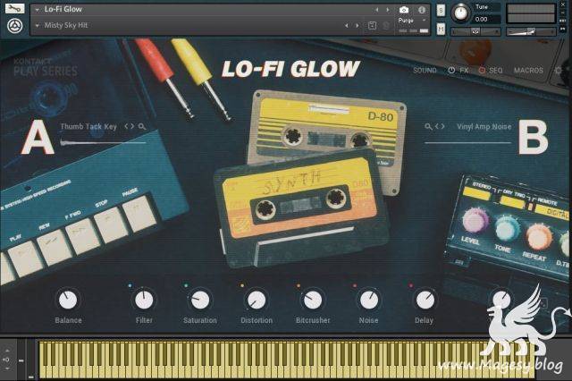The image size is (572, 381).
Task: Click the LO-FI GLOW title
Action: click(x=290, y=70)
